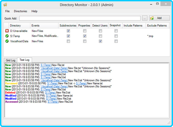The width and height of the screenshot is (173, 127).
Task: Select the S:\Temp directory entry
Action: coord(15,36)
